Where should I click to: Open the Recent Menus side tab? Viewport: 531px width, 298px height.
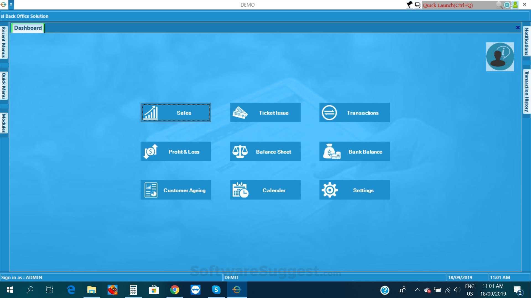coord(4,42)
